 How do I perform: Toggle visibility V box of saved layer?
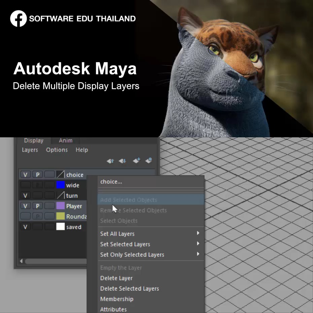(x=25, y=227)
